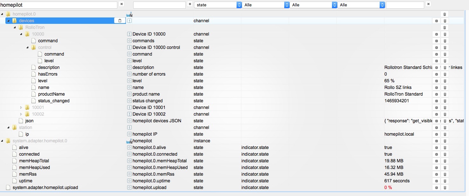Click the value 617 seconds
The width and height of the screenshot is (469, 196).
(x=397, y=181)
